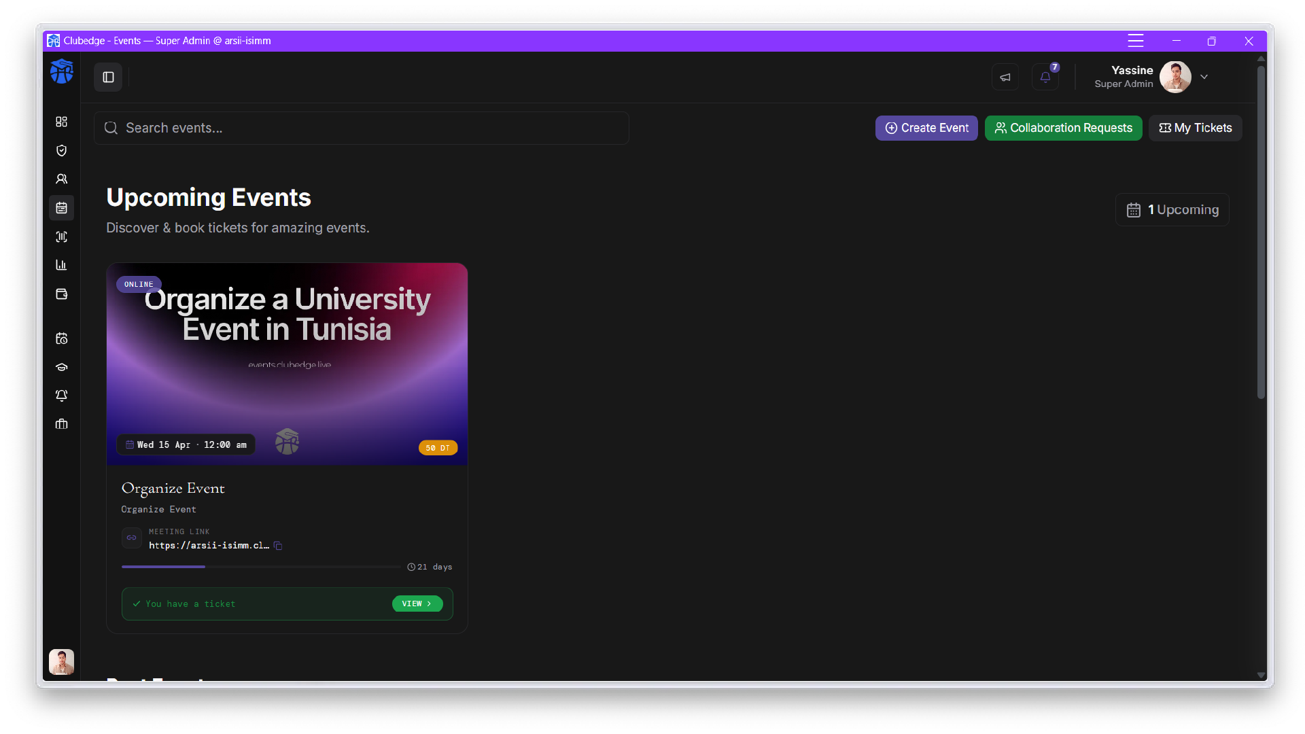Screen dimensions: 1305x734
Task: Open the dashboard grid icon in sidebar
Action: coord(62,122)
